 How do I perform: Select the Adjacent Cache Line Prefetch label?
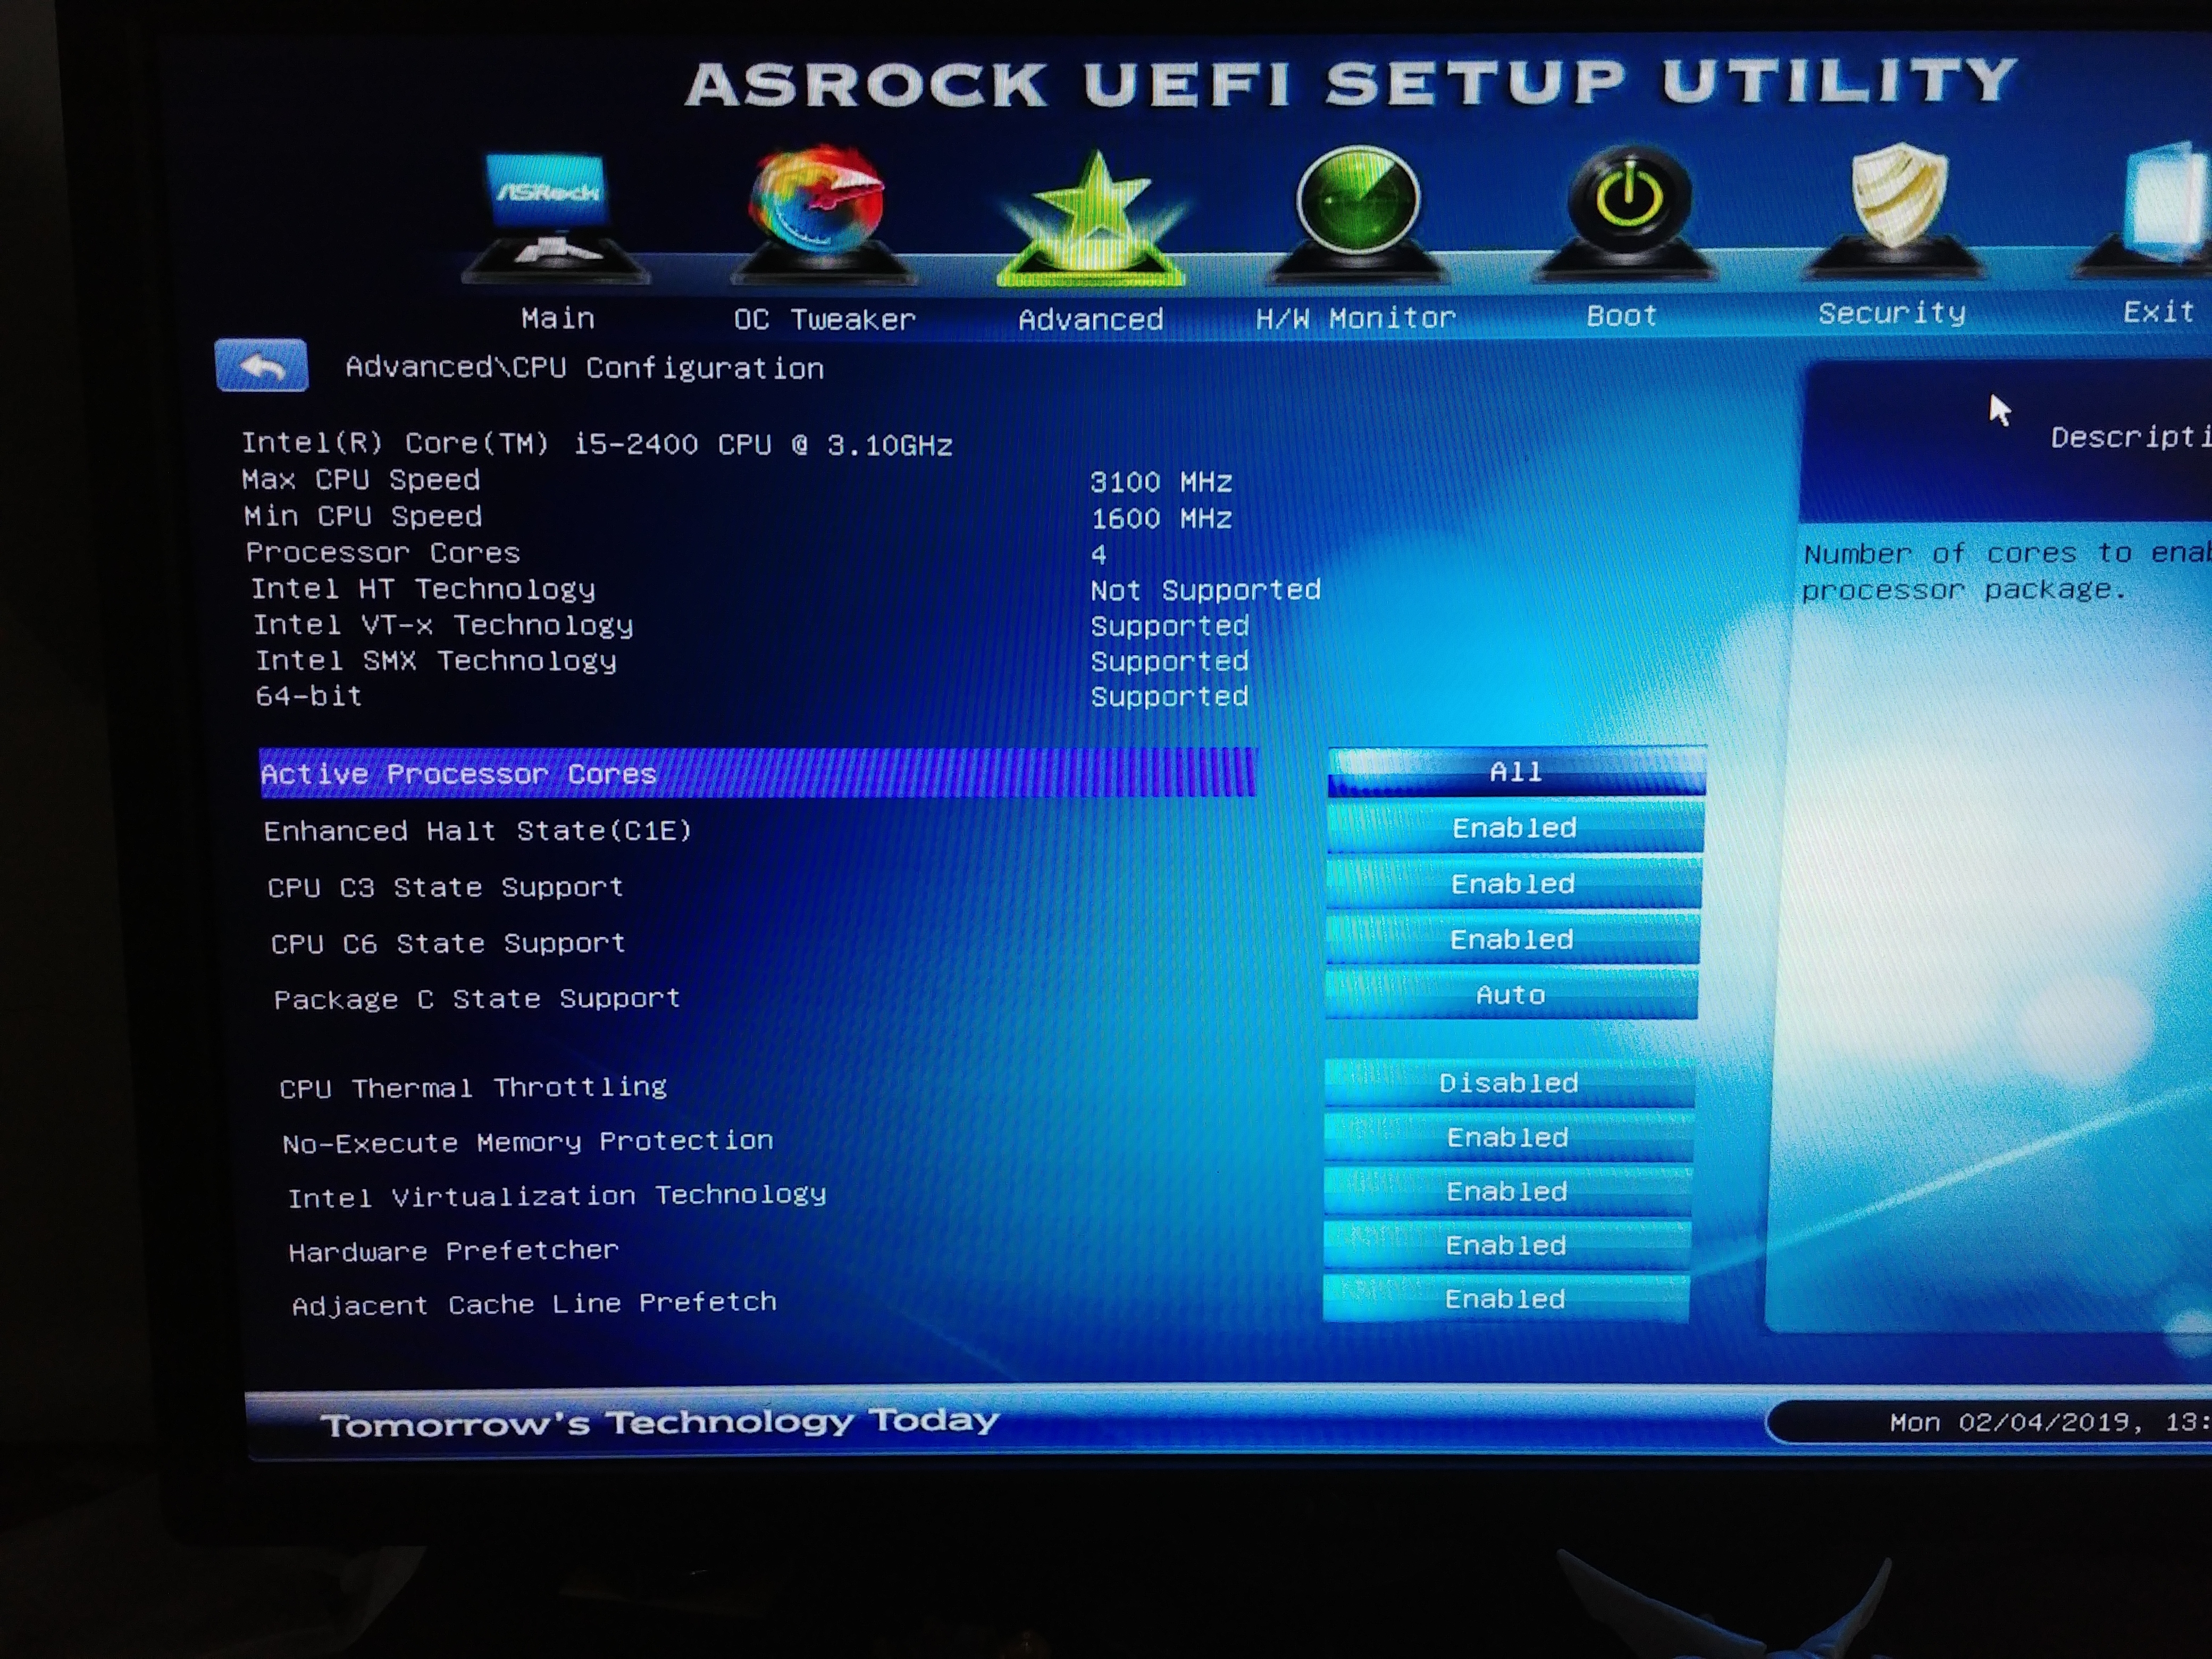[534, 1304]
